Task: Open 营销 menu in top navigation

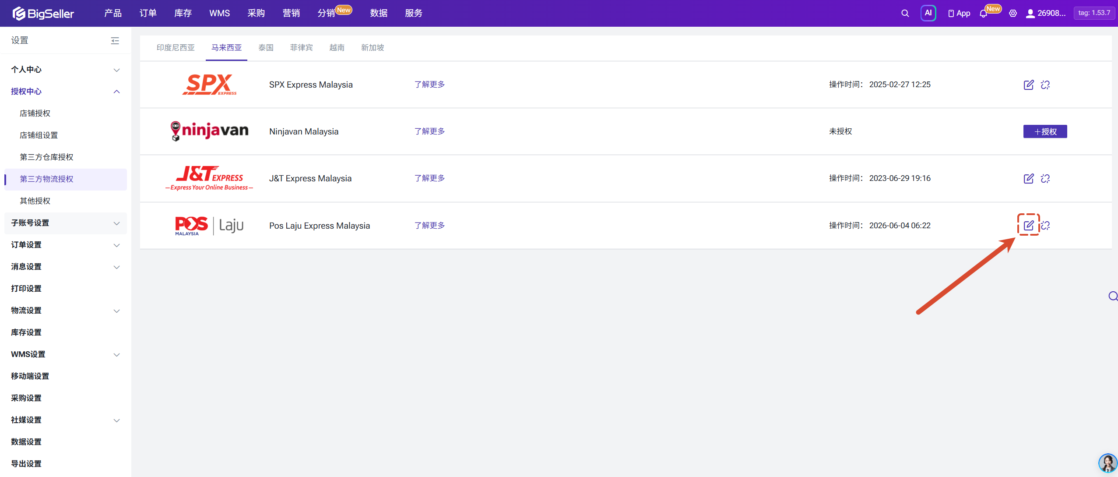Action: pyautogui.click(x=291, y=13)
